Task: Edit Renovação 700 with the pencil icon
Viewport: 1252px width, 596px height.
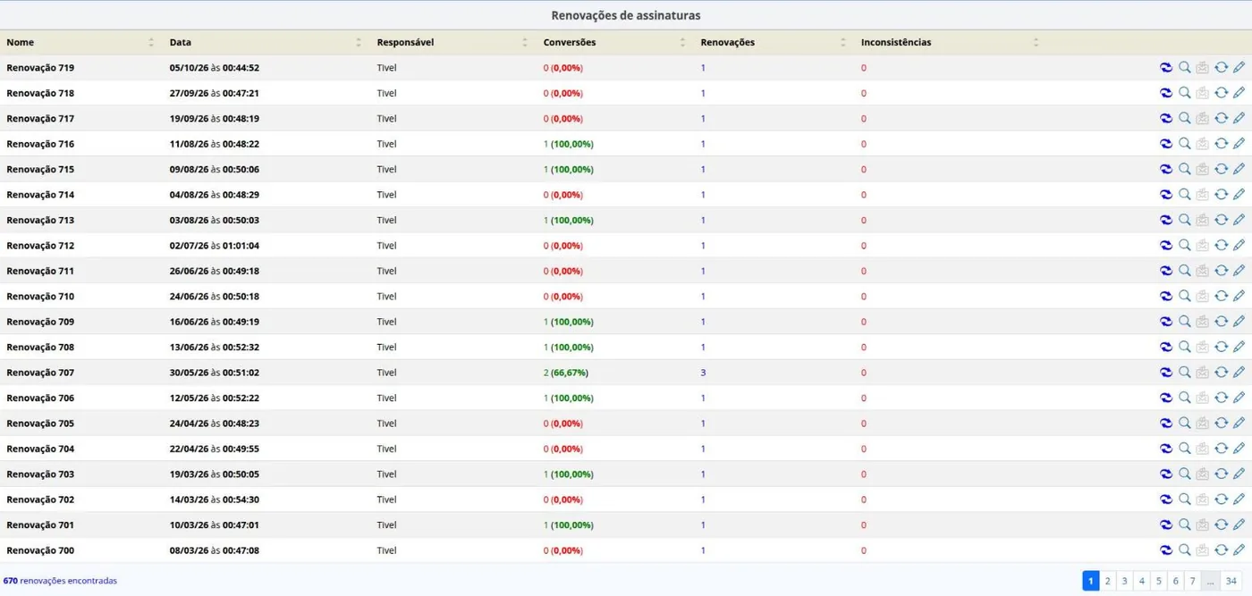Action: (1239, 550)
